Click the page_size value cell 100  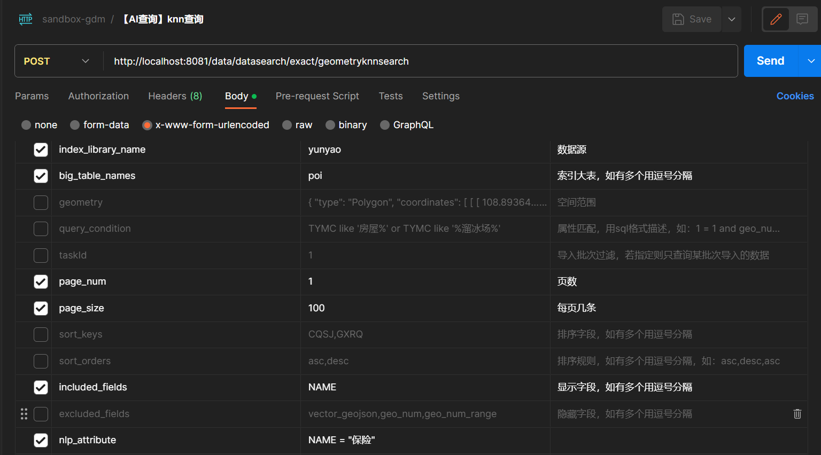click(x=425, y=308)
